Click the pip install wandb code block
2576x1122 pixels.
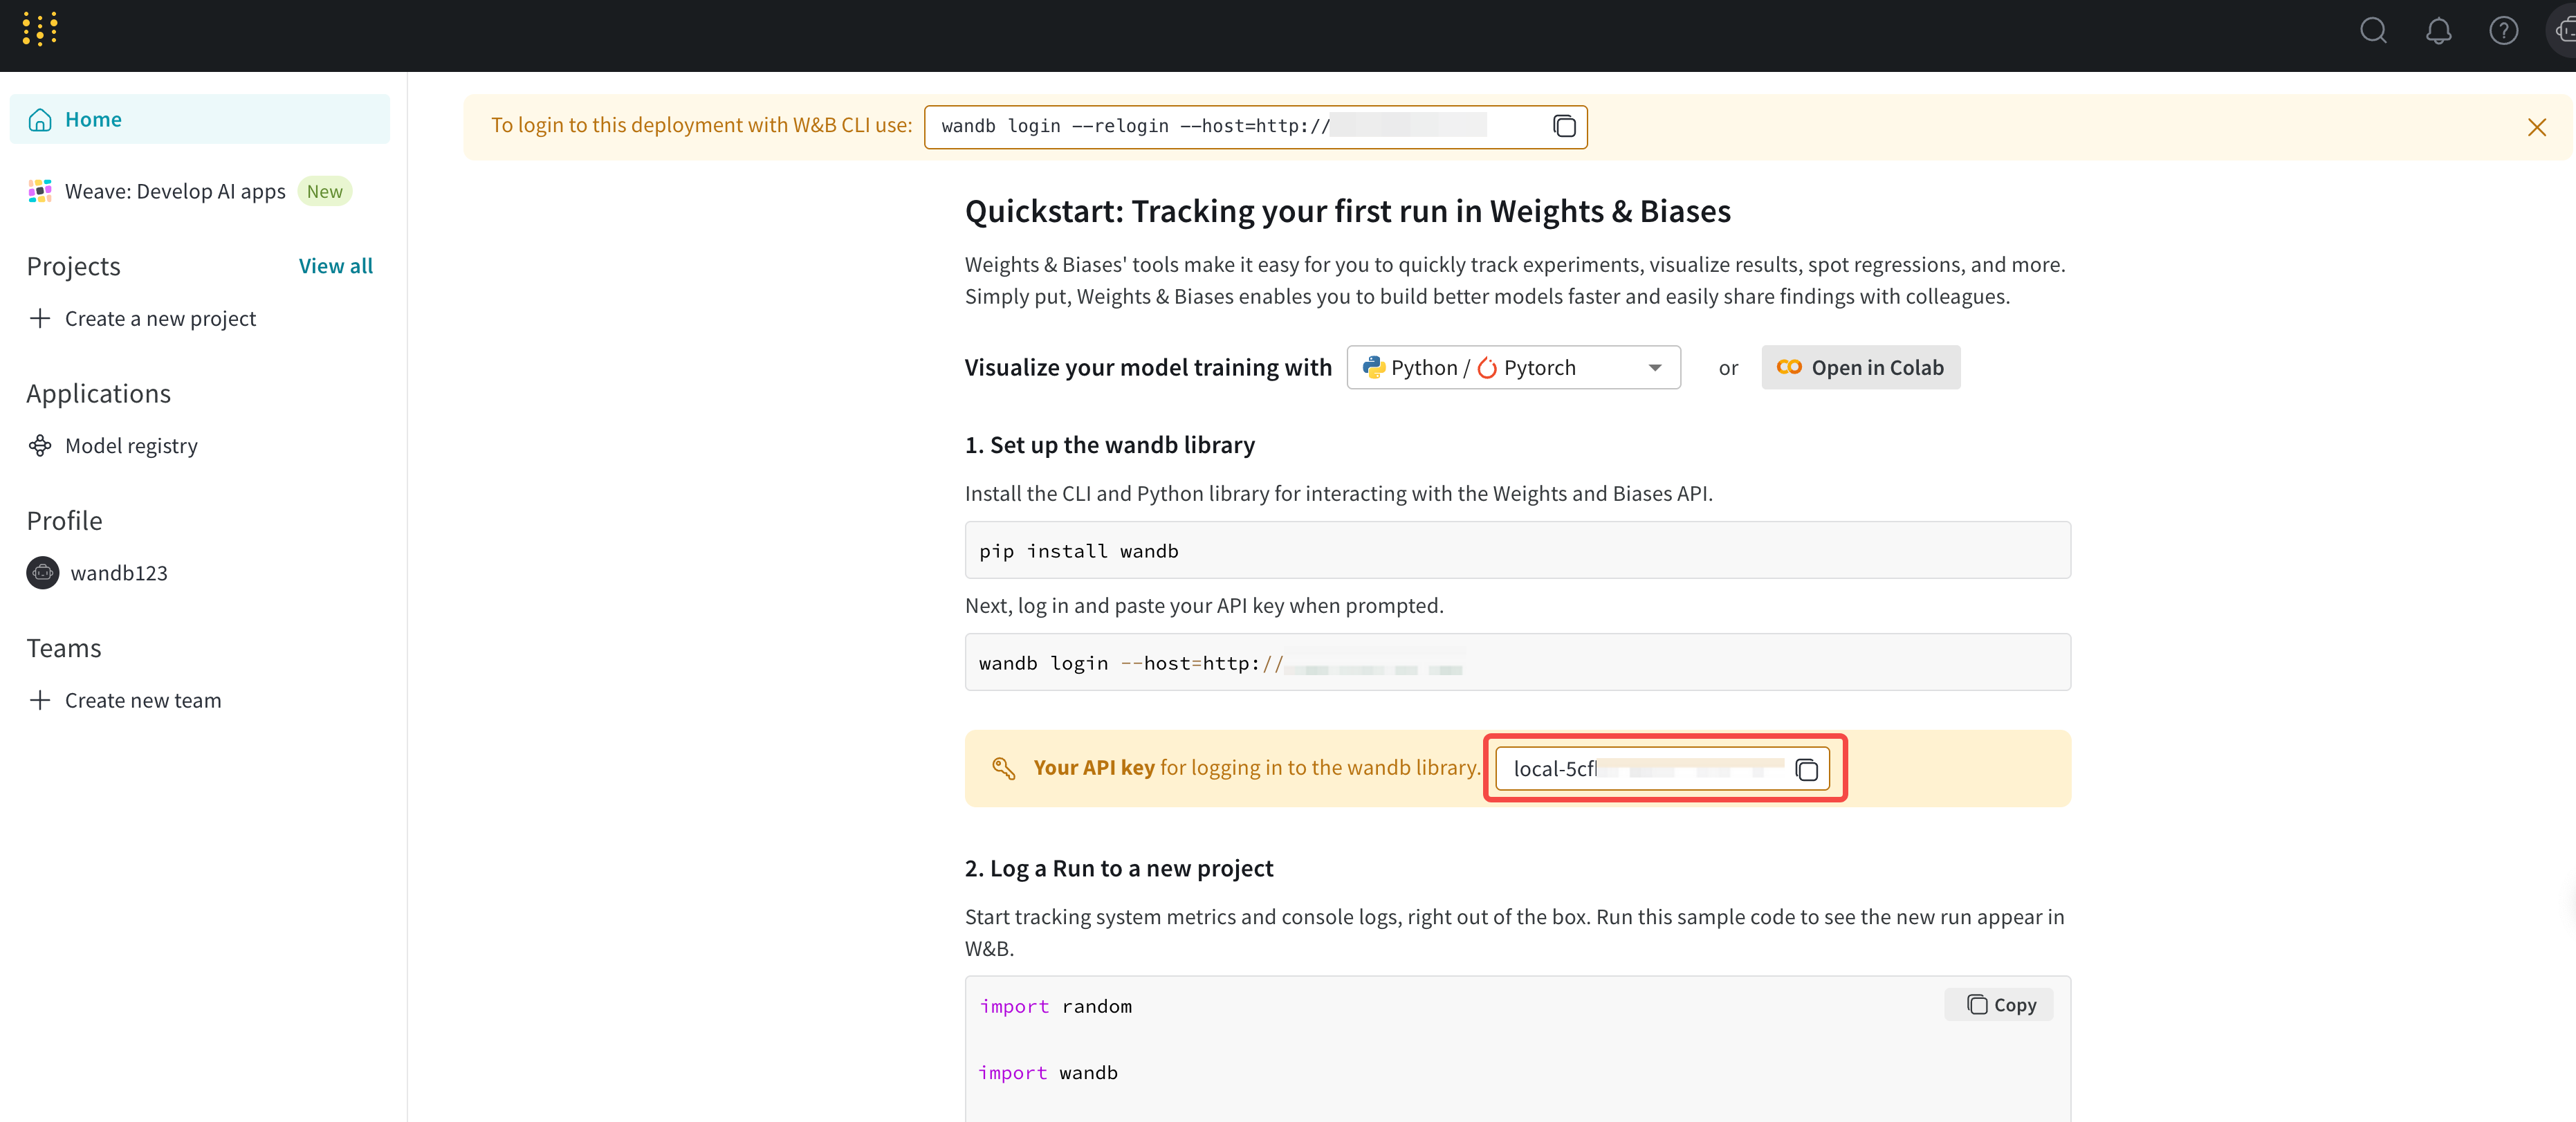(x=1517, y=550)
